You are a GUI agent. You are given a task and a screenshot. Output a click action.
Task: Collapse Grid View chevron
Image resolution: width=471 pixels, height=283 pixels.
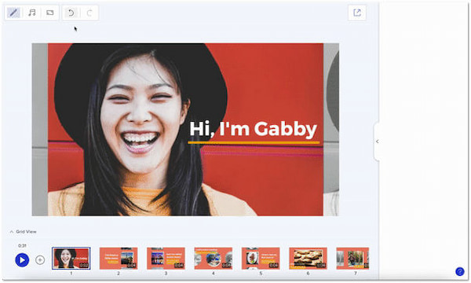coord(12,232)
